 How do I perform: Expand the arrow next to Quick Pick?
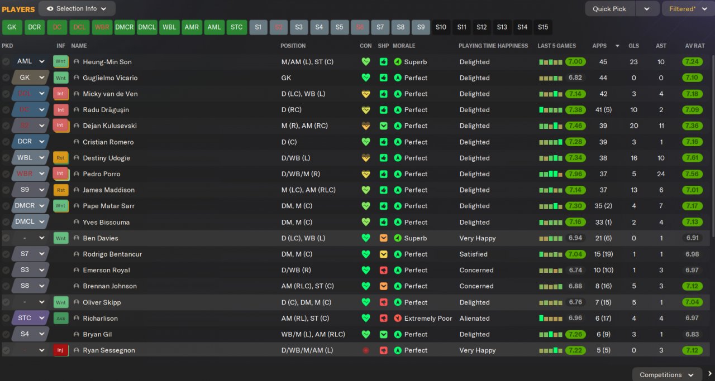pyautogui.click(x=647, y=8)
